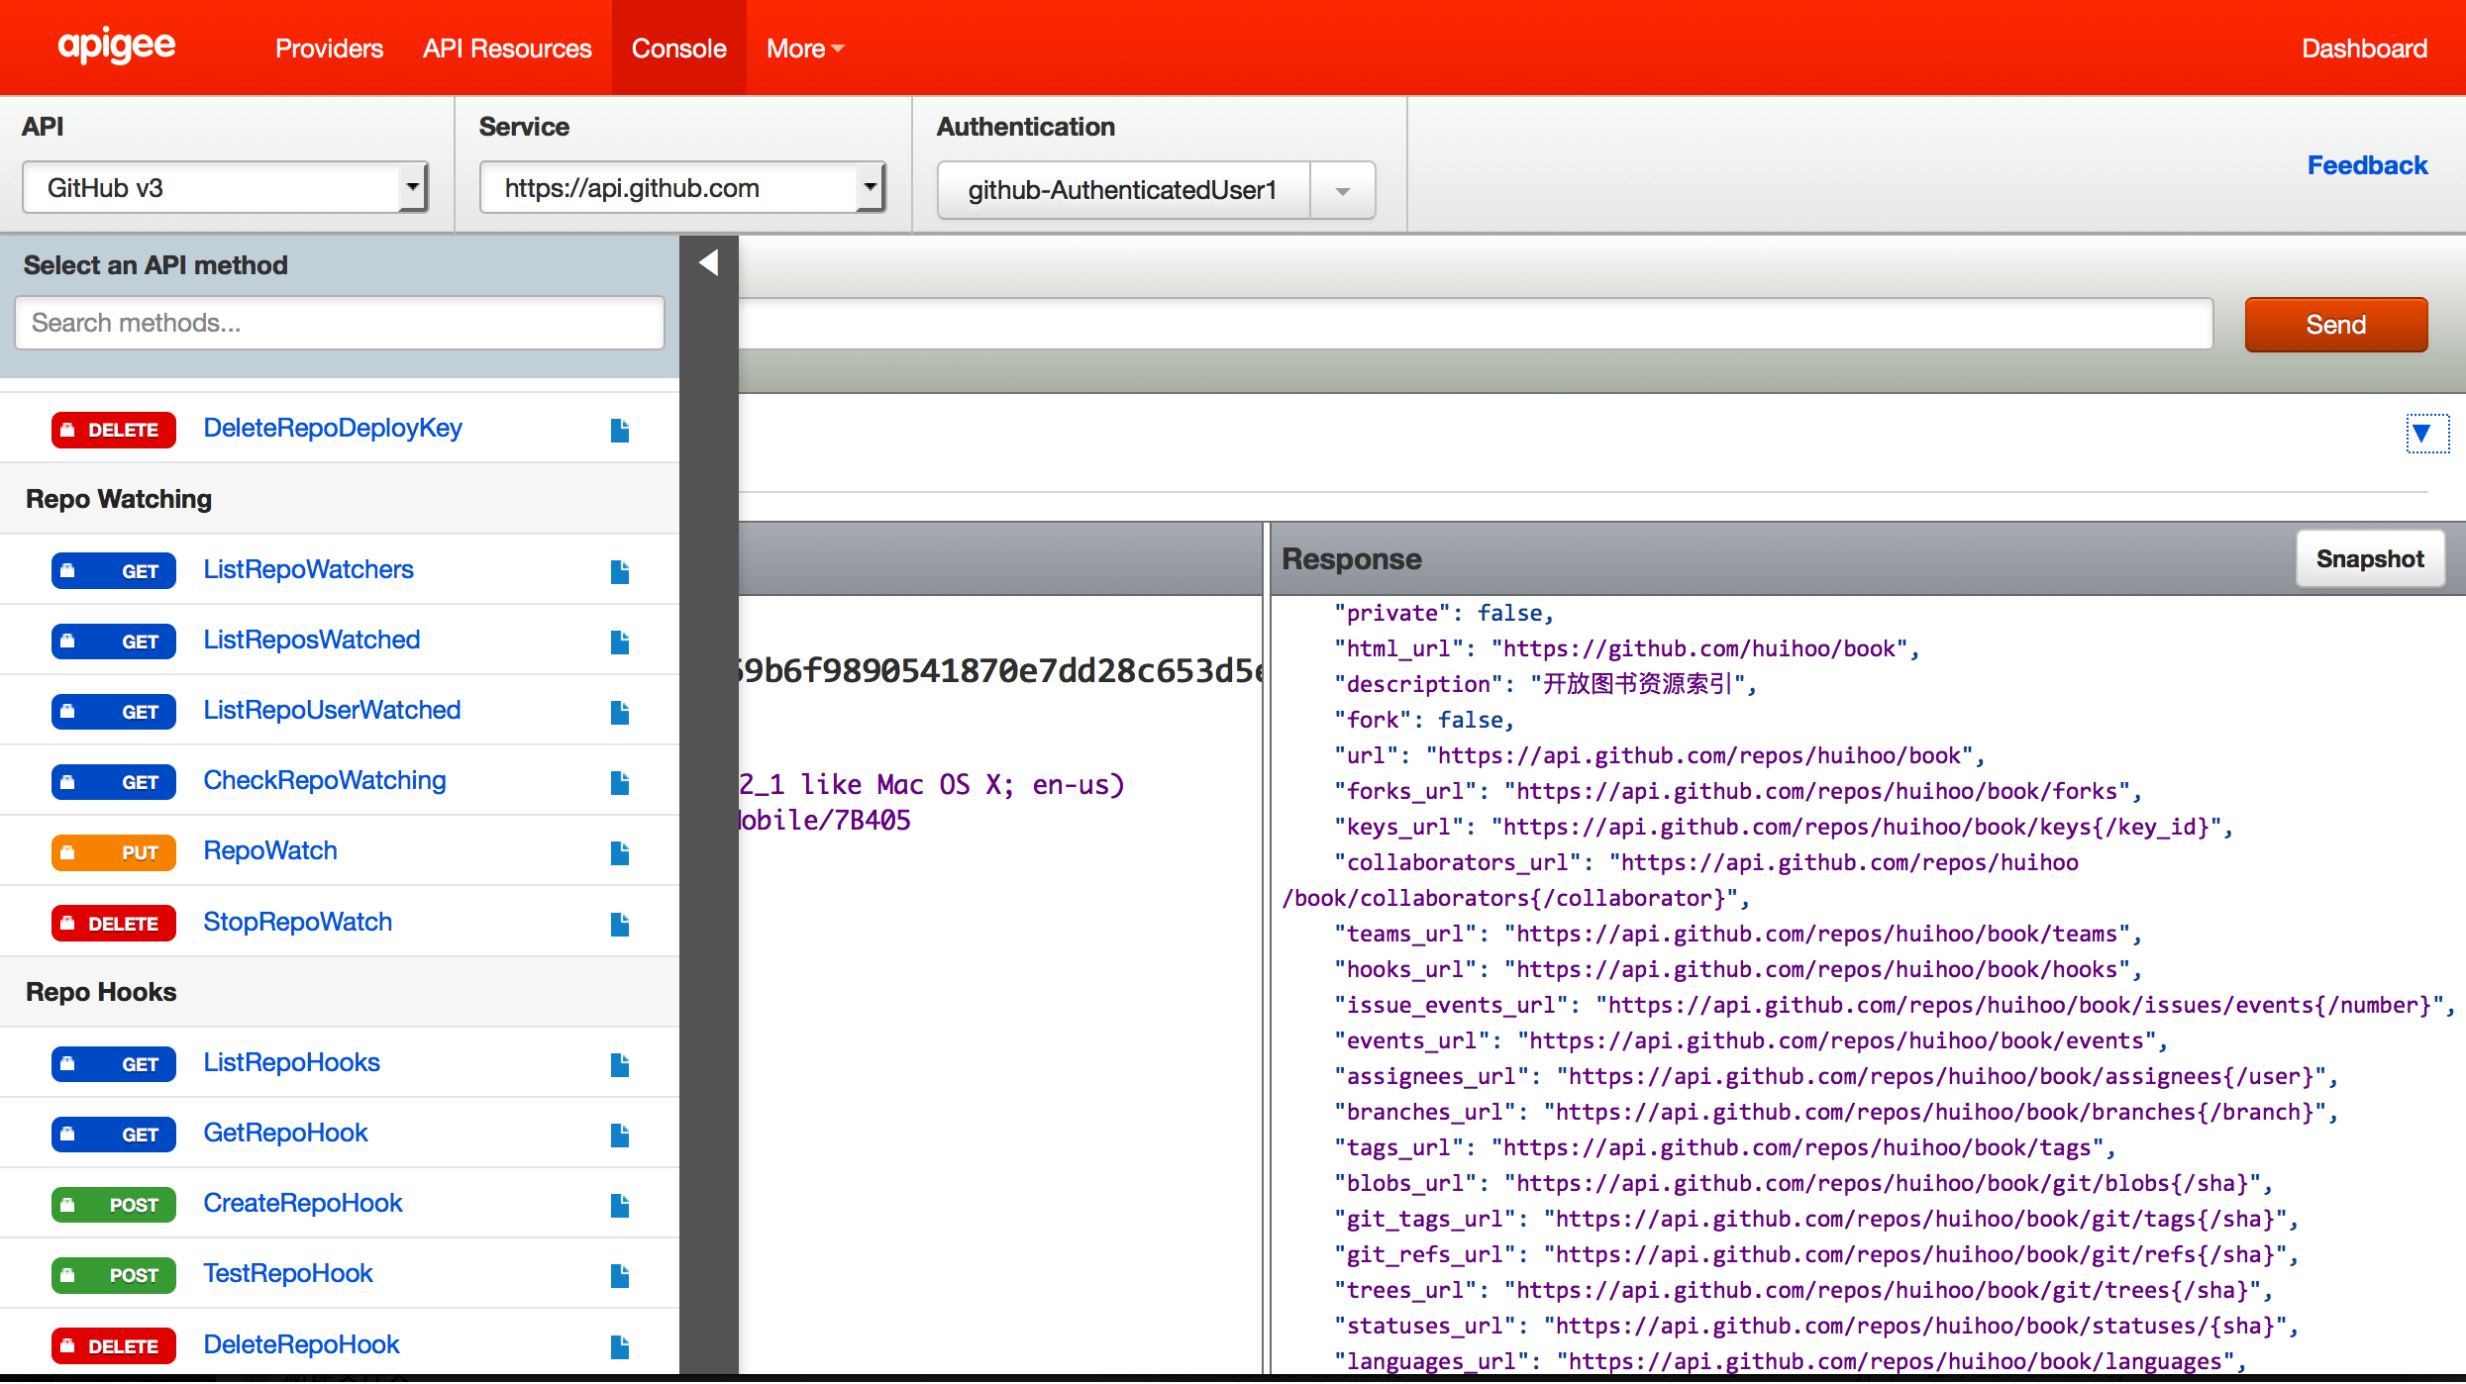Click the Feedback link
The height and width of the screenshot is (1384, 2466).
pyautogui.click(x=2367, y=165)
